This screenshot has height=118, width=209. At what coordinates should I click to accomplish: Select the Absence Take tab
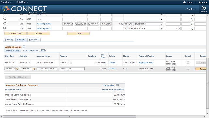click(x=12, y=51)
